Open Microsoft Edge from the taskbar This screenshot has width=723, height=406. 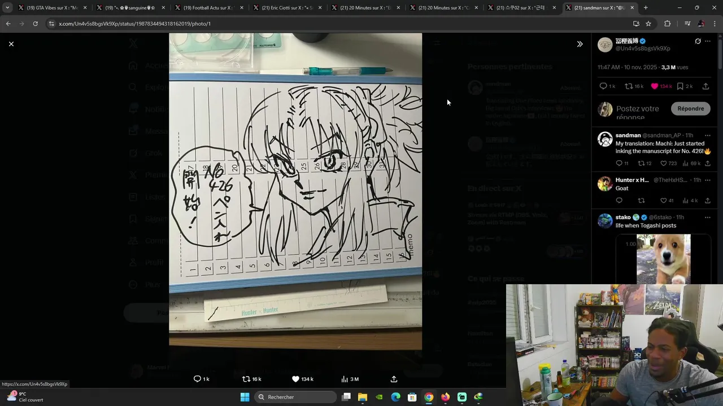point(396,397)
